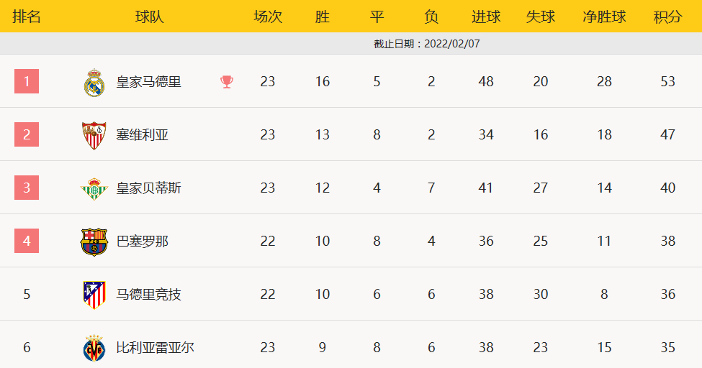Click the Atletico Madrid club crest

click(94, 295)
